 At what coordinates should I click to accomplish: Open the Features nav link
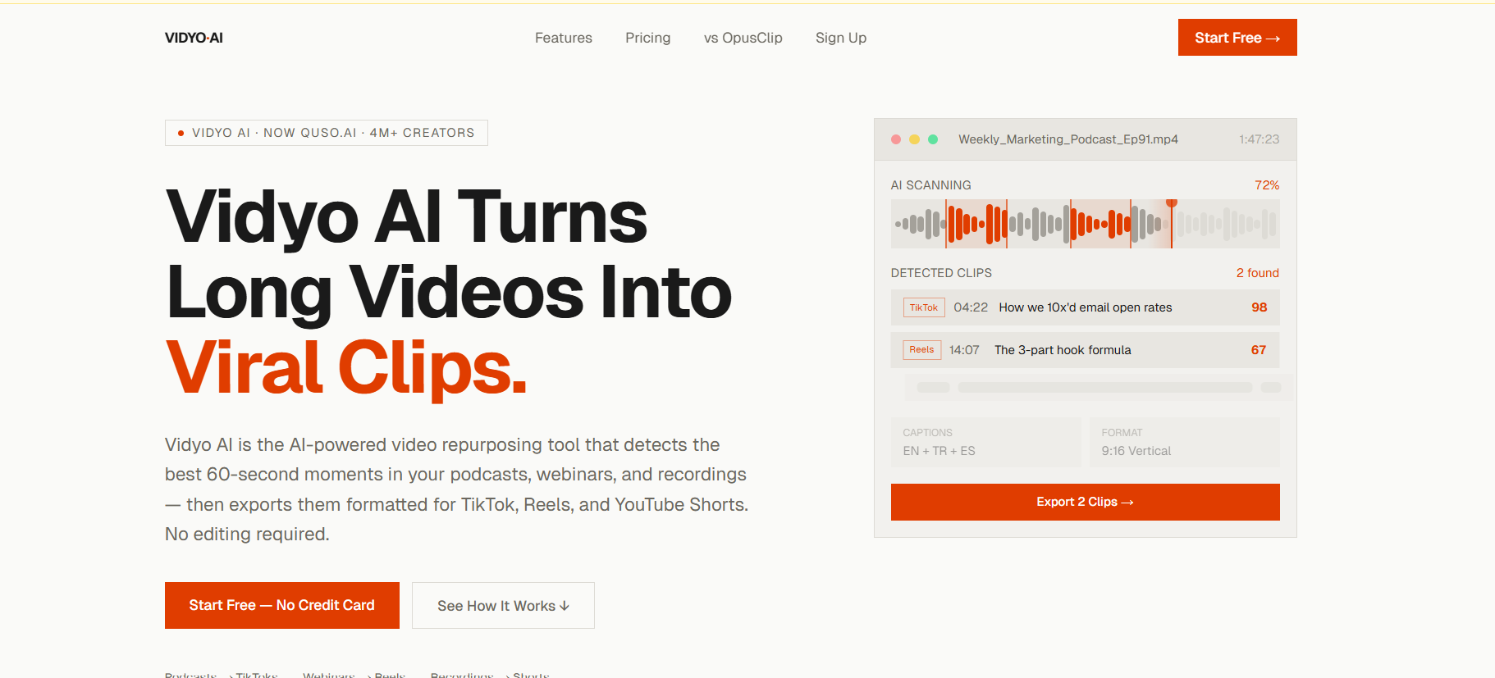[564, 38]
